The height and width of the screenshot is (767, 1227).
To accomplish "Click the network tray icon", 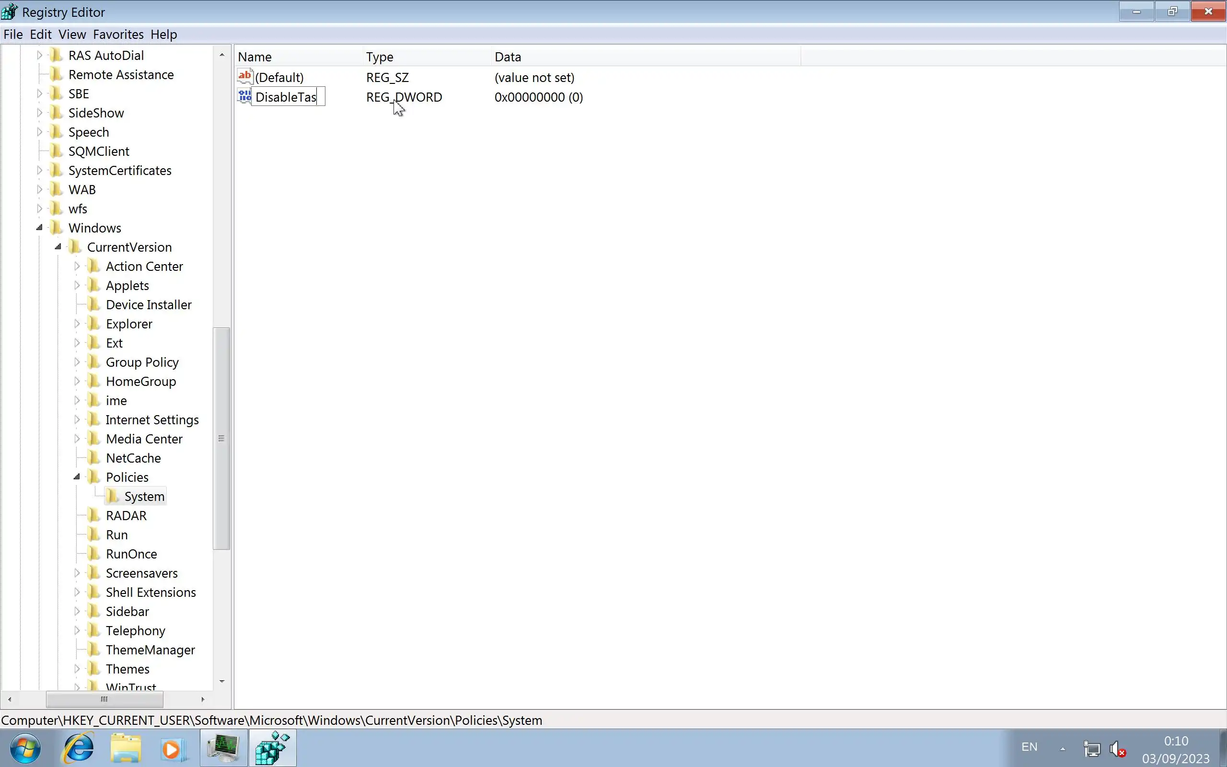I will click(1092, 749).
